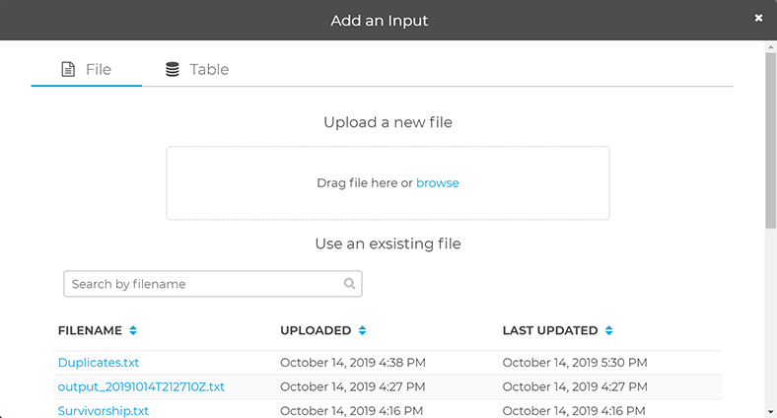The width and height of the screenshot is (777, 418).
Task: Click the LAST UPDATED column header
Action: (550, 330)
